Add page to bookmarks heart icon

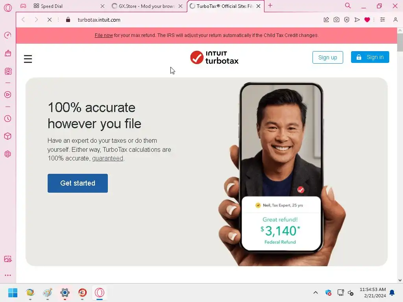367,20
